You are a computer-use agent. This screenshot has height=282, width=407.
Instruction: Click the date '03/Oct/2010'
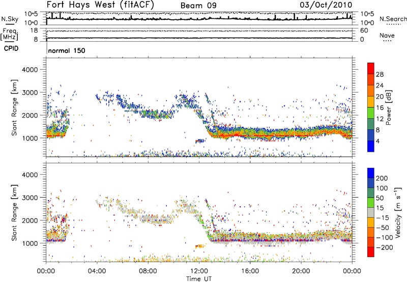click(x=326, y=5)
